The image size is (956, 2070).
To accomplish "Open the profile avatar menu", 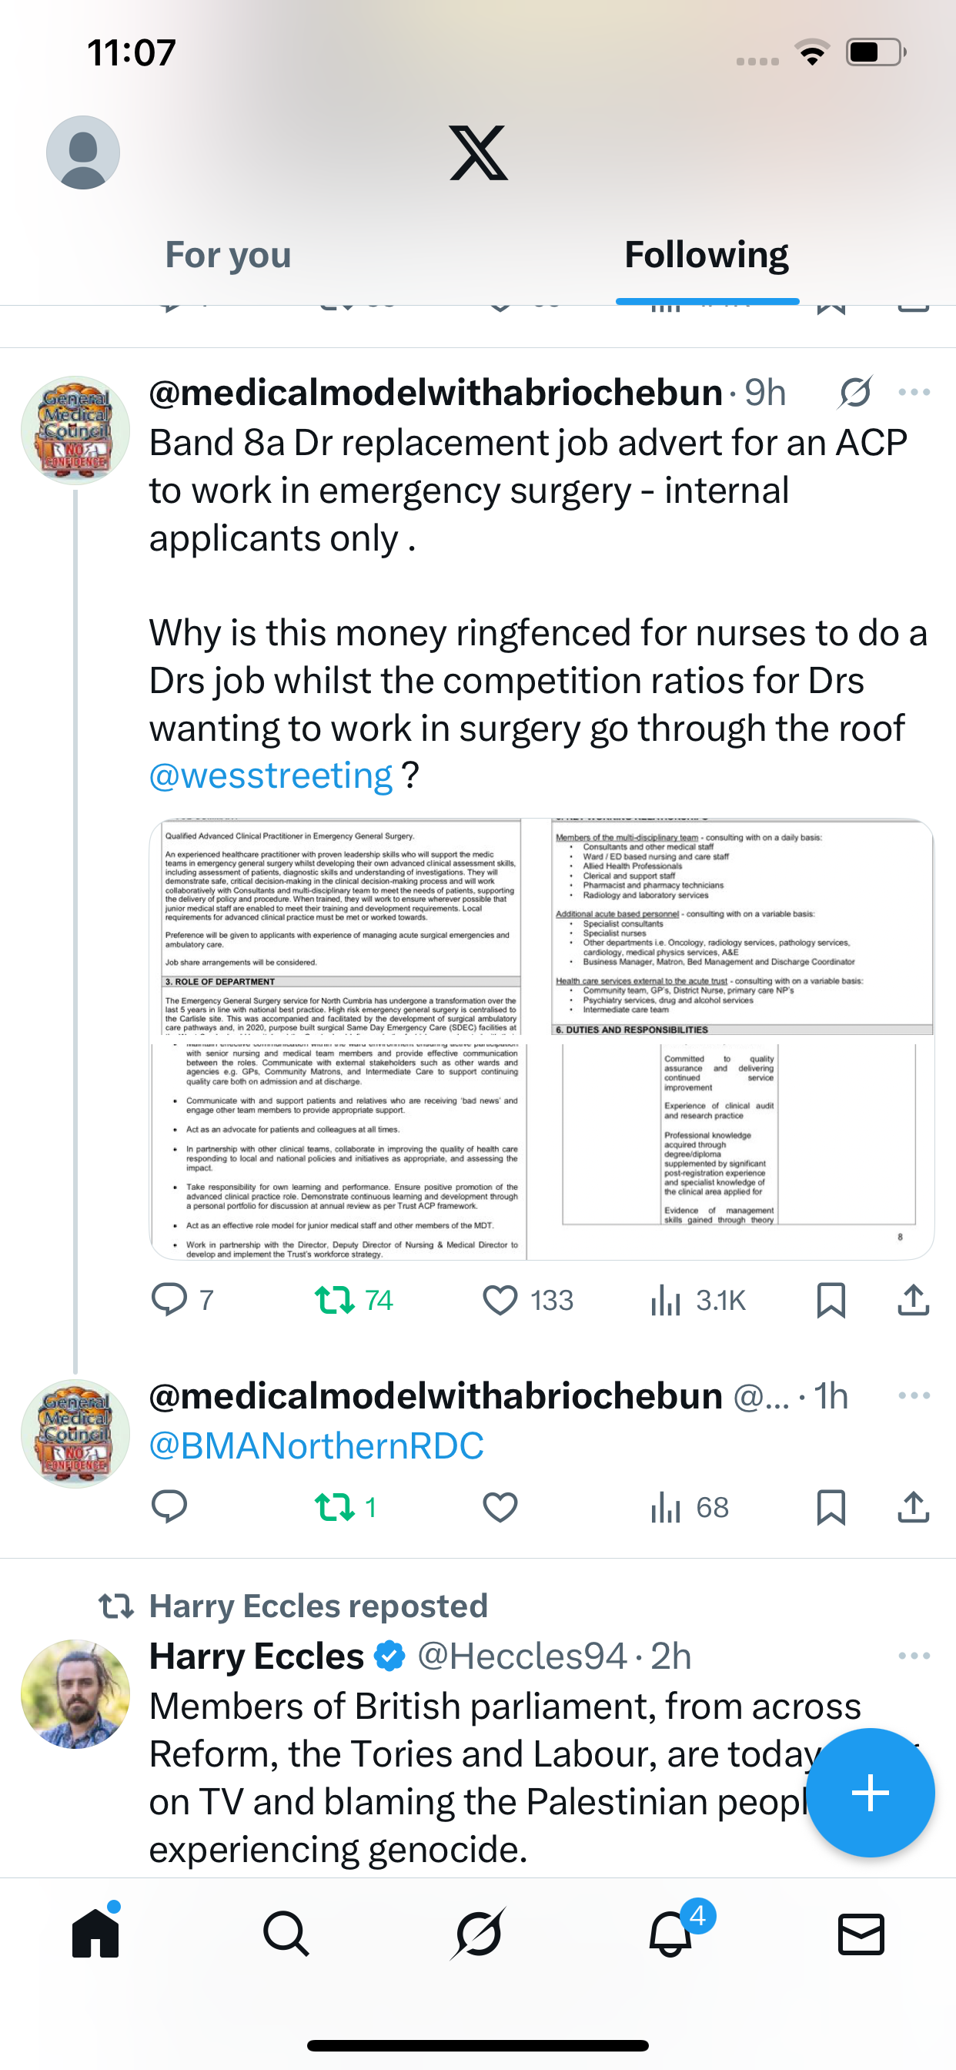I will [83, 152].
